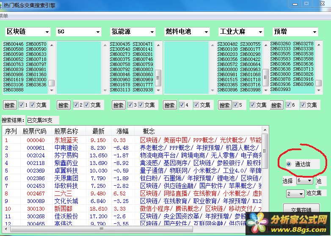Toggle 交集 checkbox for pool 4
331x236 pixels.
point(196,104)
